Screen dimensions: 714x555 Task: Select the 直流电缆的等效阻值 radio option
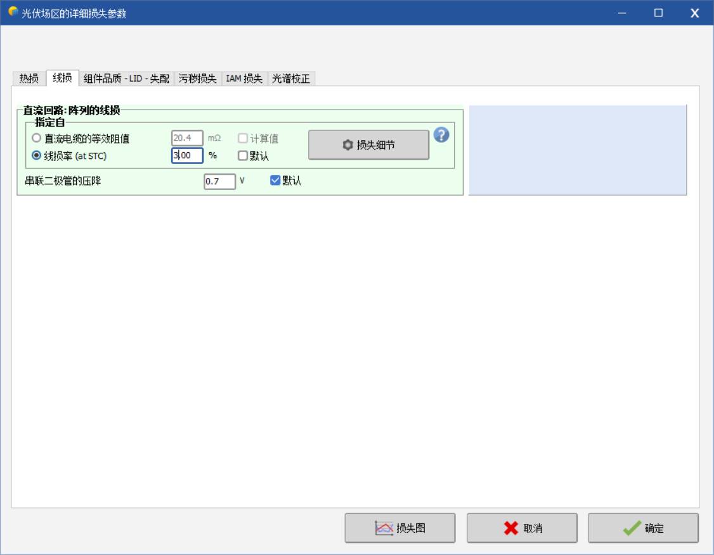coord(37,139)
